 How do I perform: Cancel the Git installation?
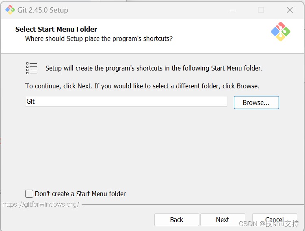tap(275, 220)
